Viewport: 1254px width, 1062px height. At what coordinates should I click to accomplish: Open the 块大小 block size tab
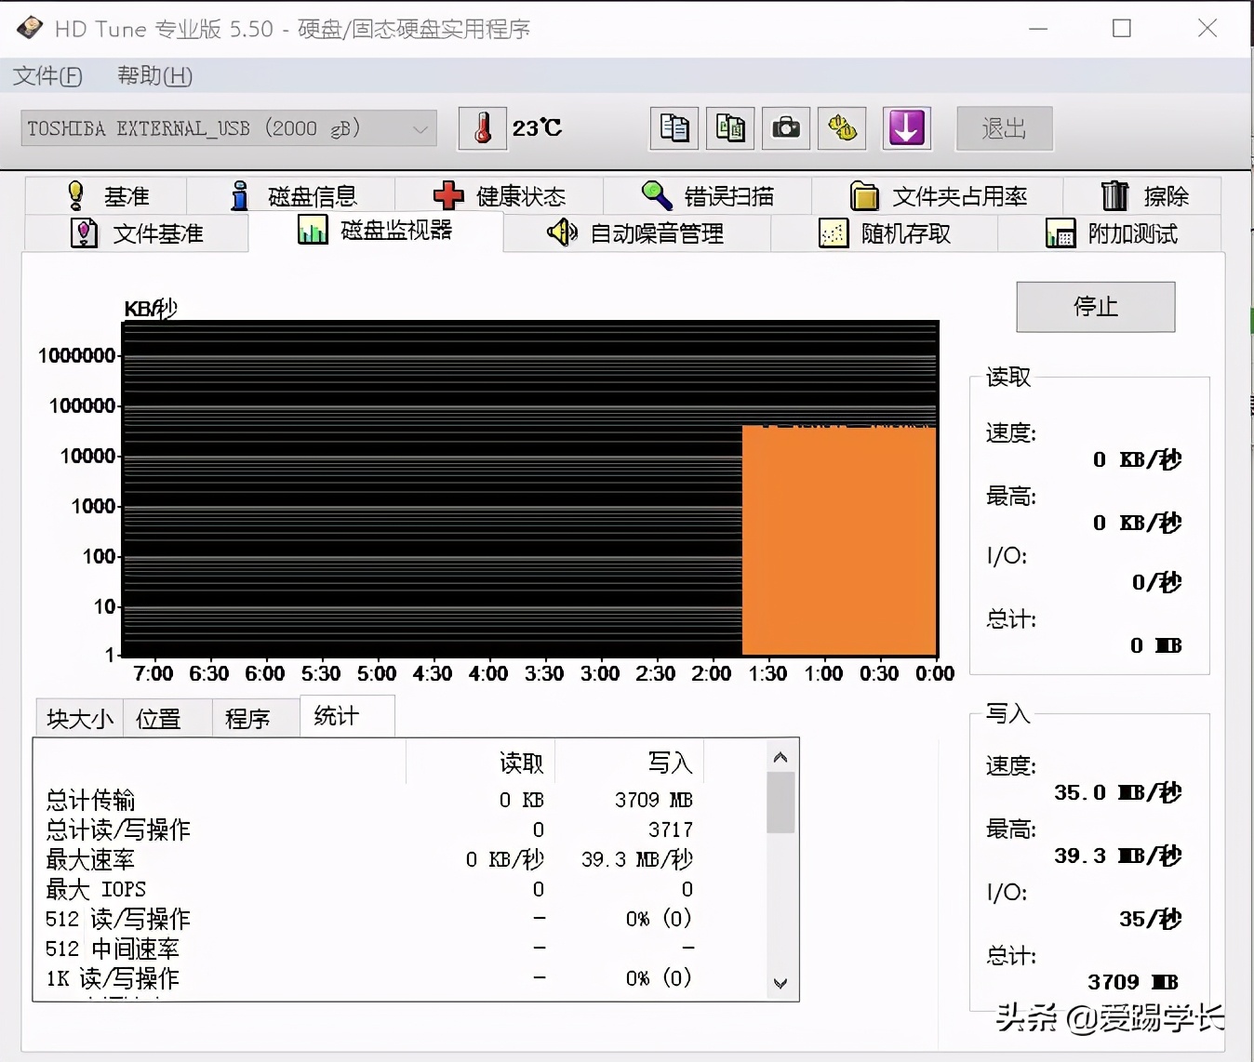tap(78, 717)
